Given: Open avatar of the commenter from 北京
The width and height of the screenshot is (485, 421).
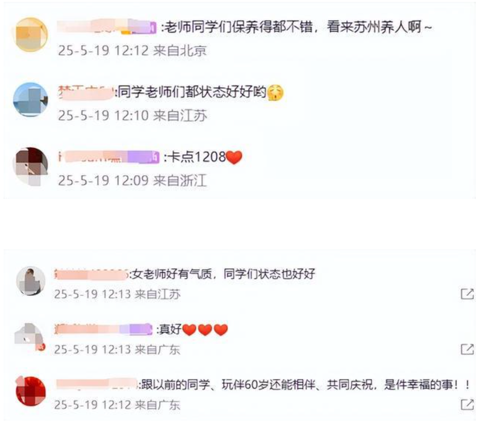Looking at the screenshot, I should pos(31,34).
